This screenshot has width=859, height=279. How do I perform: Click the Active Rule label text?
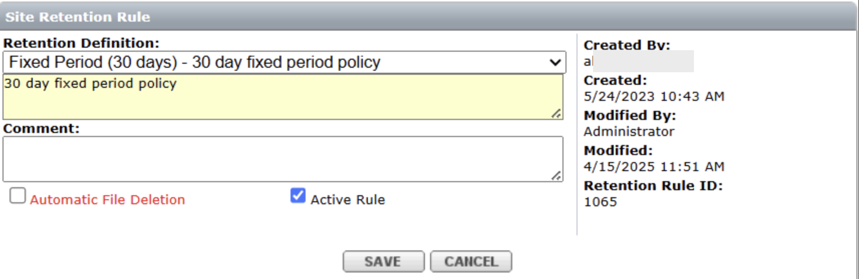(x=348, y=200)
